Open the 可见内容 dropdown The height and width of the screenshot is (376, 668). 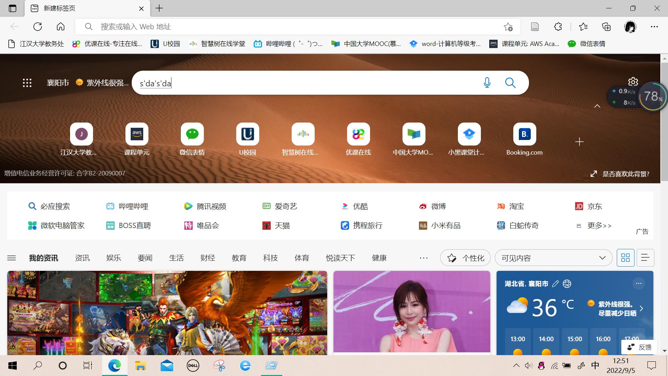pos(553,258)
